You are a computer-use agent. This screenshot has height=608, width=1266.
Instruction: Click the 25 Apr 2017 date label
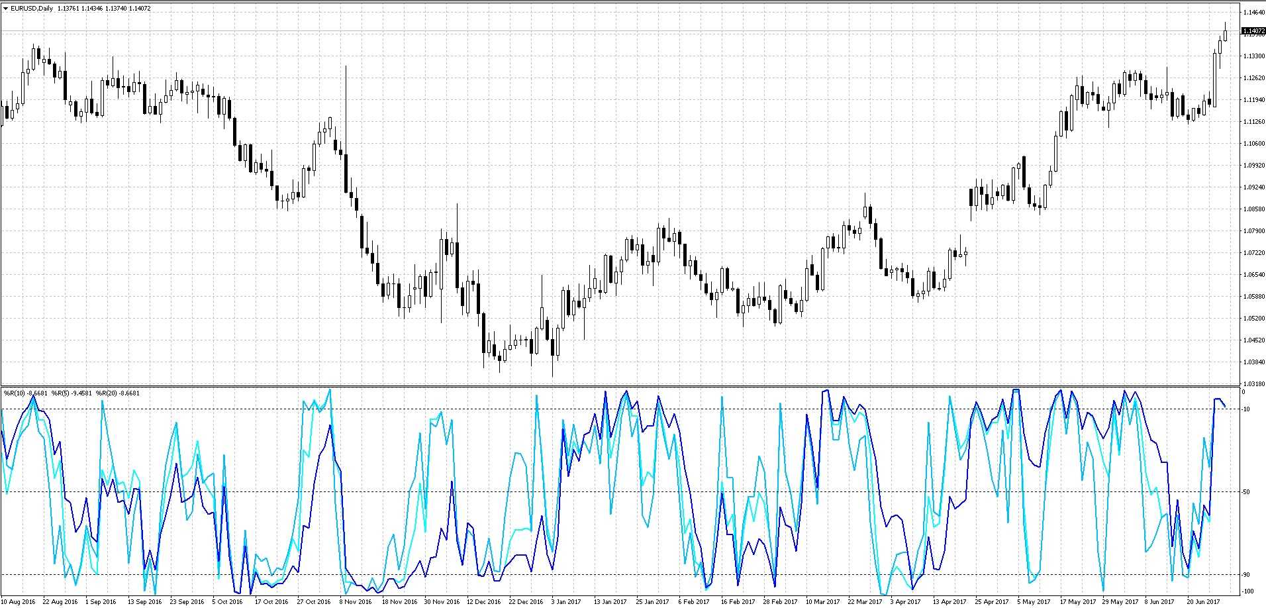coord(992,602)
